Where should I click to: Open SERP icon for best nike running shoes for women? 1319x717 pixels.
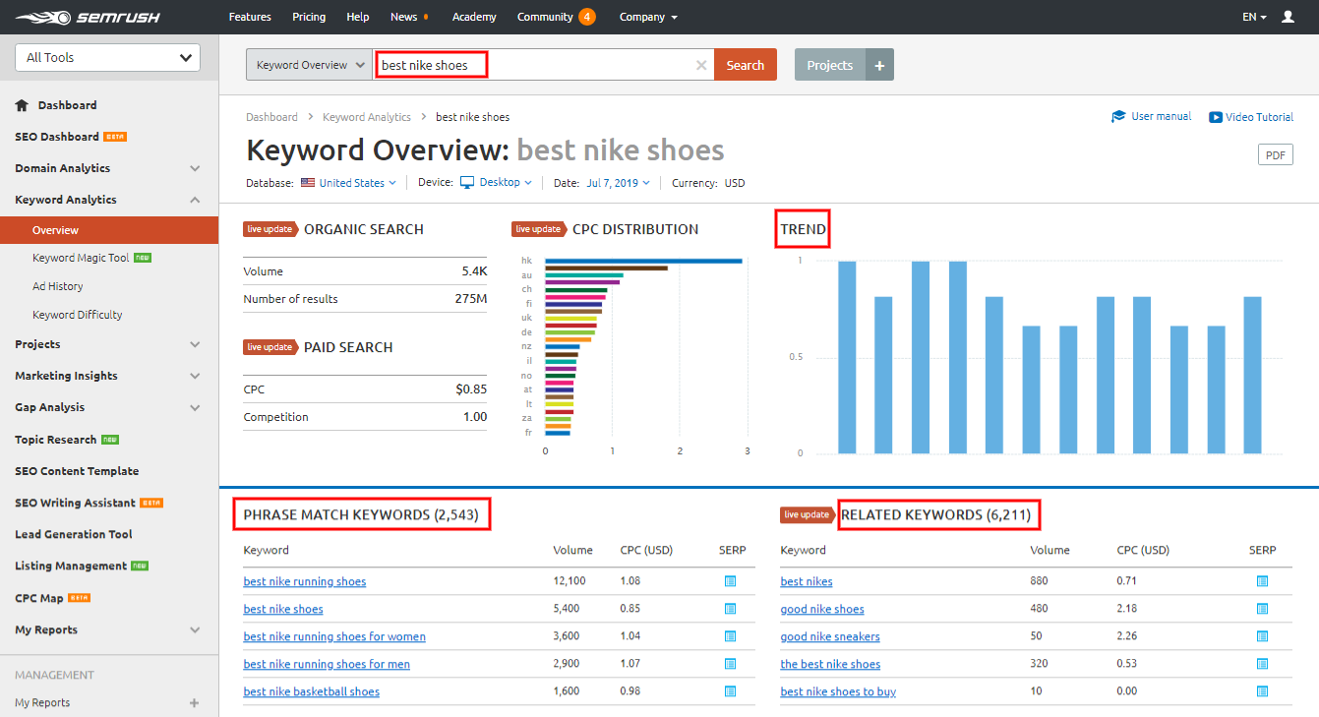click(730, 636)
